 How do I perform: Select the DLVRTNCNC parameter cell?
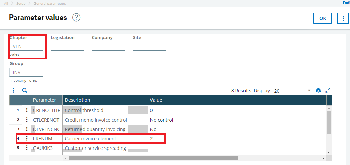(47, 129)
